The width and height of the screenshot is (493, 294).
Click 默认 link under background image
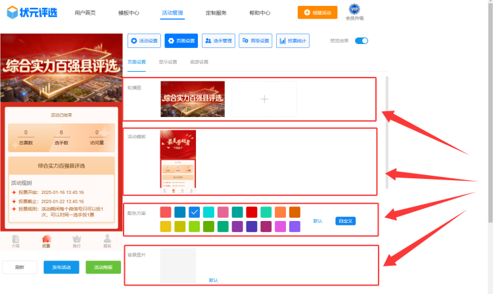[x=214, y=280]
